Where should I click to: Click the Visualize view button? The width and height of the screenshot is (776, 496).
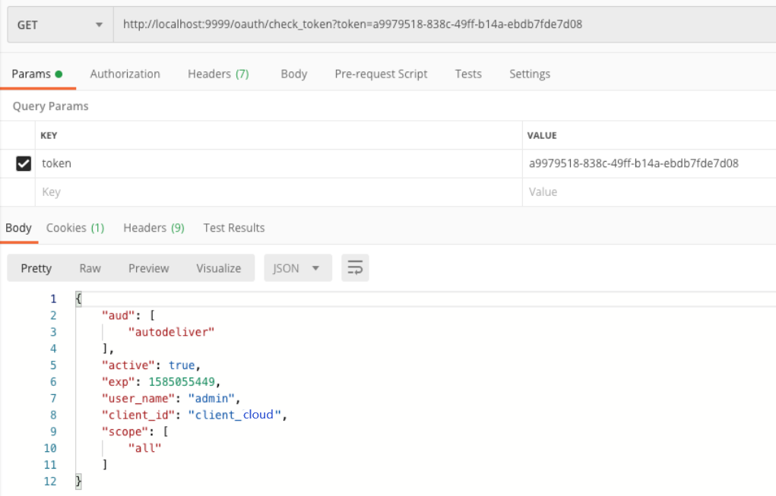[x=218, y=268]
